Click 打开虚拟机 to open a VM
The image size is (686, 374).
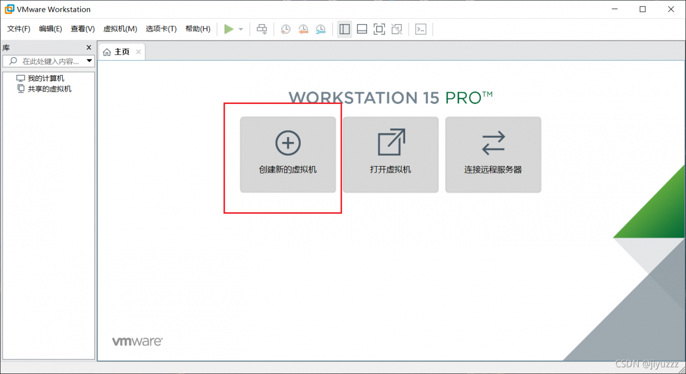click(x=390, y=154)
